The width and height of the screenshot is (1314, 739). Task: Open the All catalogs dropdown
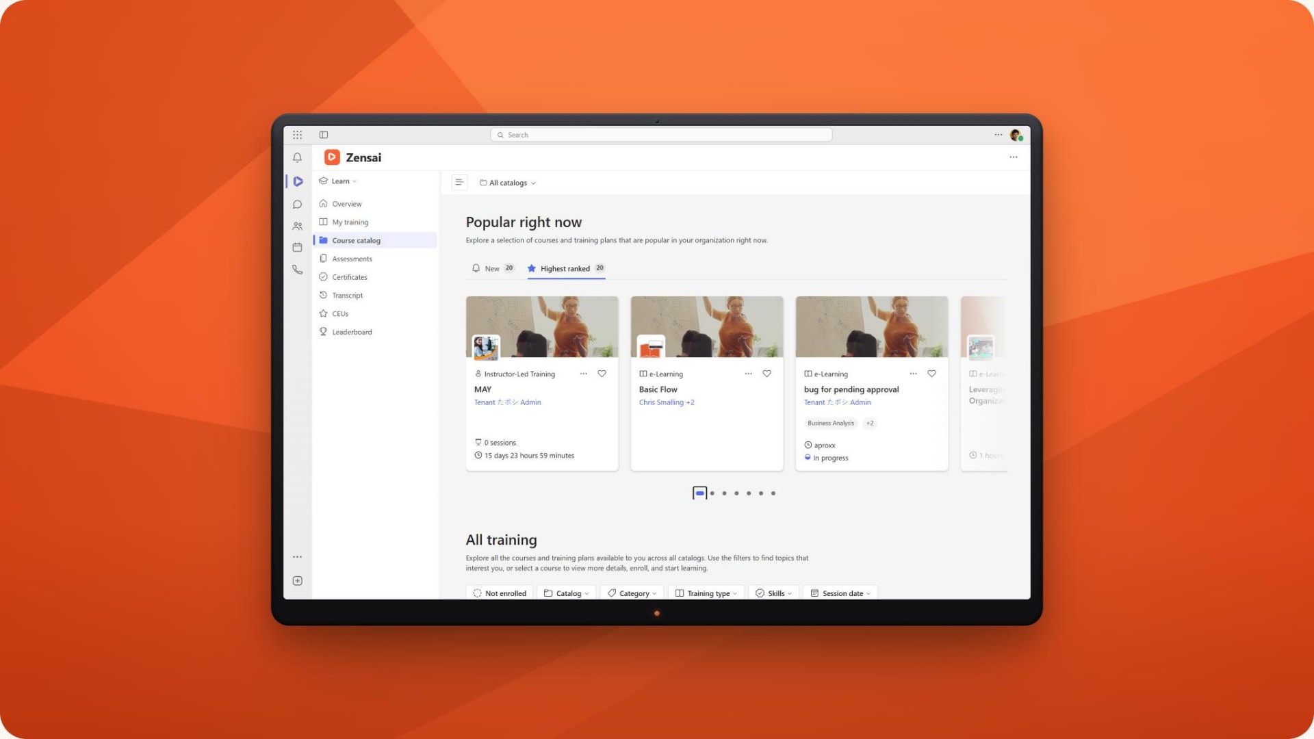(508, 183)
